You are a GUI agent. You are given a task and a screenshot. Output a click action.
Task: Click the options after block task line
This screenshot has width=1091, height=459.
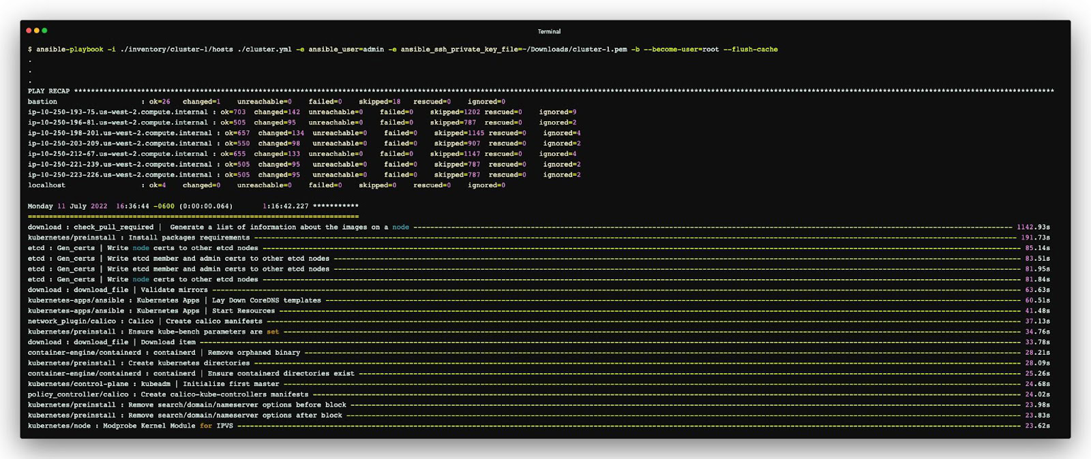click(x=539, y=415)
